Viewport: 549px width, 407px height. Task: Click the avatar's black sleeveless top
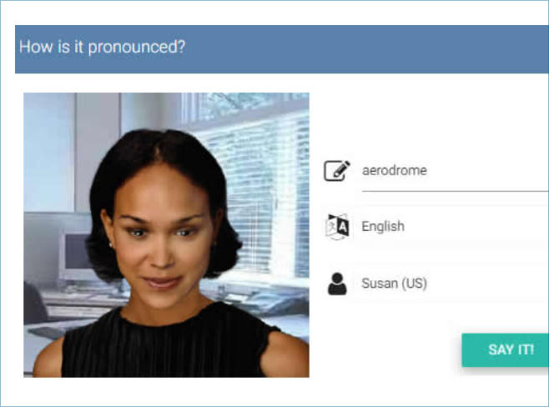(166, 346)
